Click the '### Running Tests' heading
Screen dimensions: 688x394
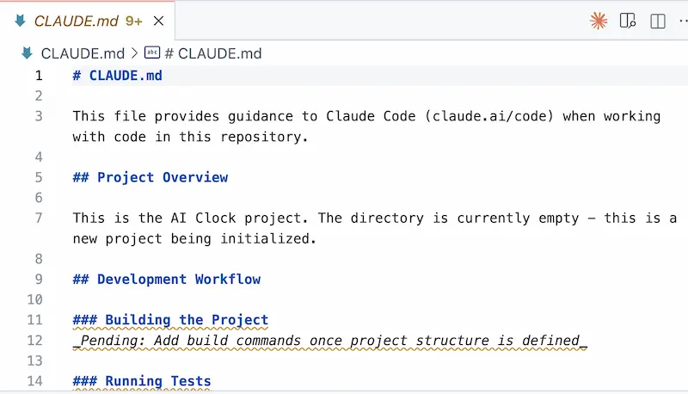(142, 381)
